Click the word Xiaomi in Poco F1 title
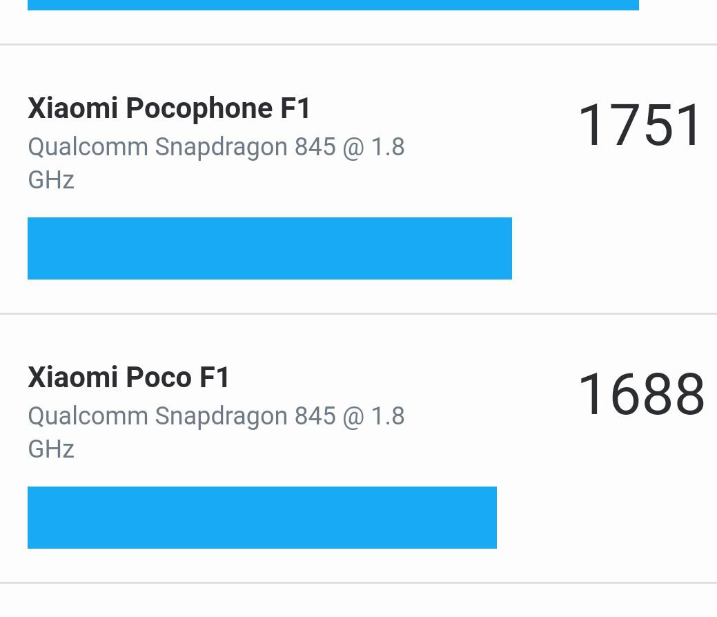This screenshot has height=617, width=717. click(72, 378)
